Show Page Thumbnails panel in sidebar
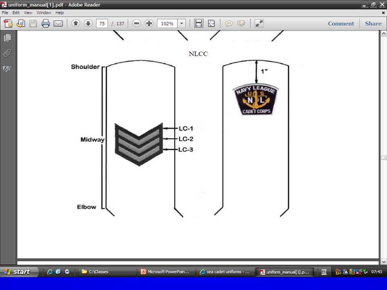 click(x=7, y=37)
